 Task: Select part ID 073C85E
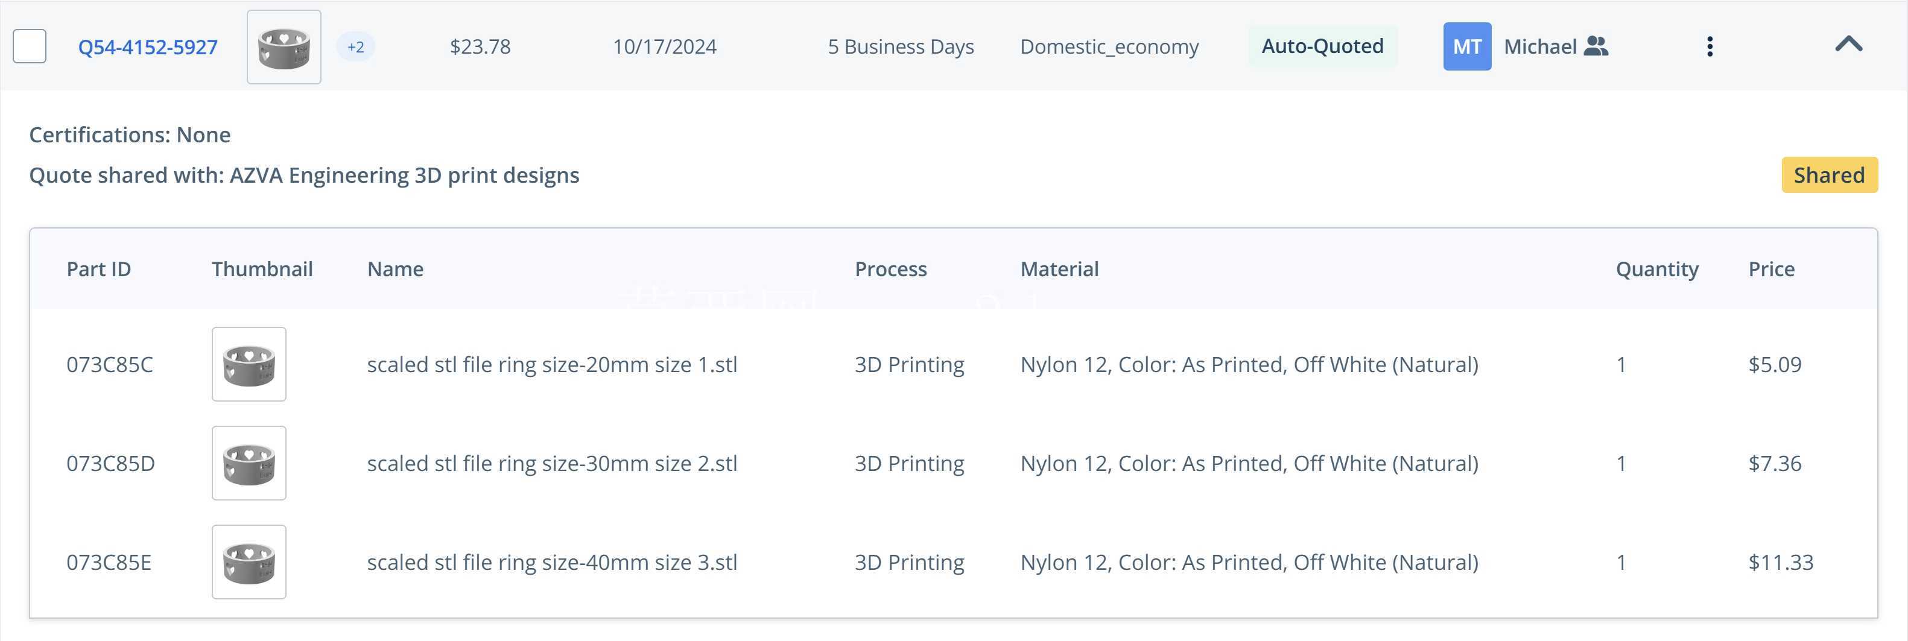(109, 562)
